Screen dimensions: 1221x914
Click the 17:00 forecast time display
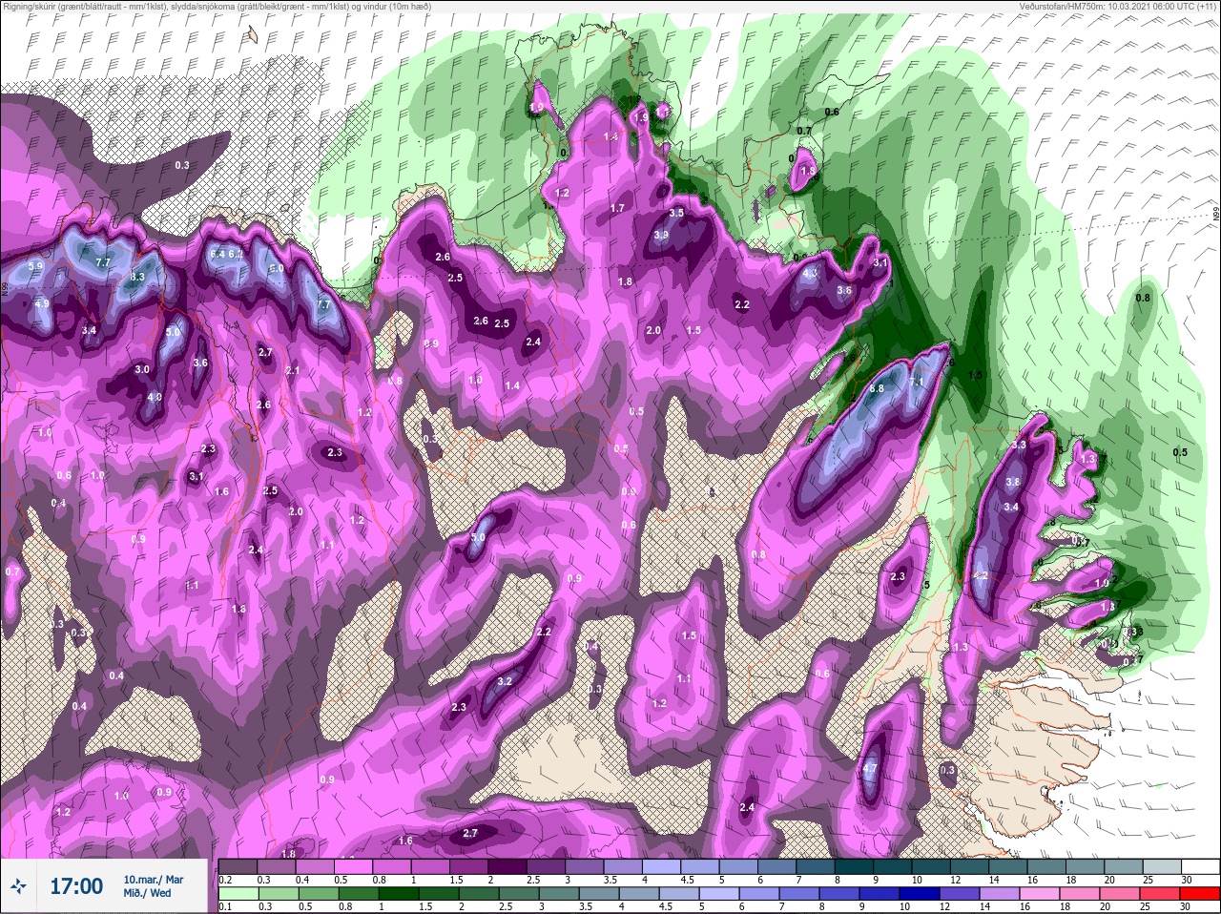coord(75,886)
